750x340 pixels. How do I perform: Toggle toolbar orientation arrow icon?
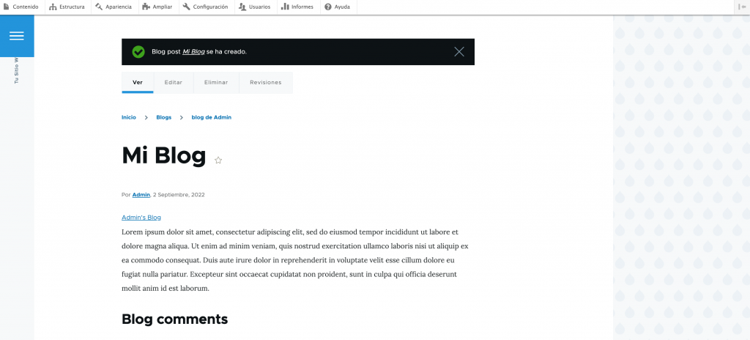tap(743, 7)
